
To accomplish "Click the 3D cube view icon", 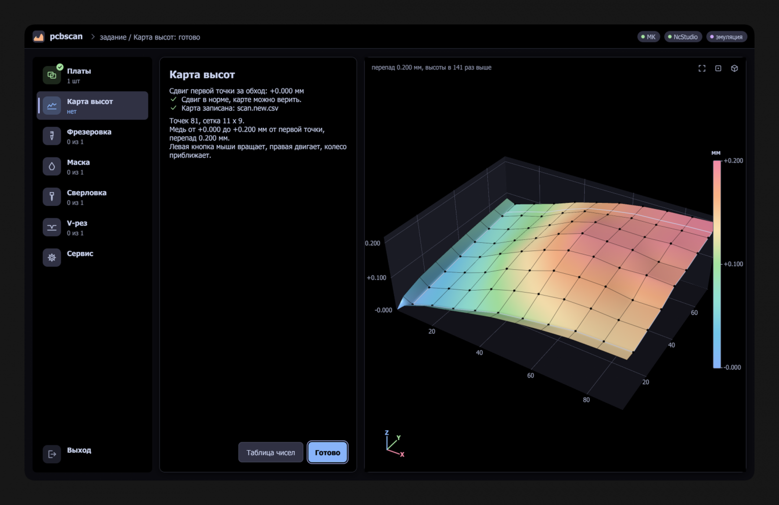I will tap(735, 68).
